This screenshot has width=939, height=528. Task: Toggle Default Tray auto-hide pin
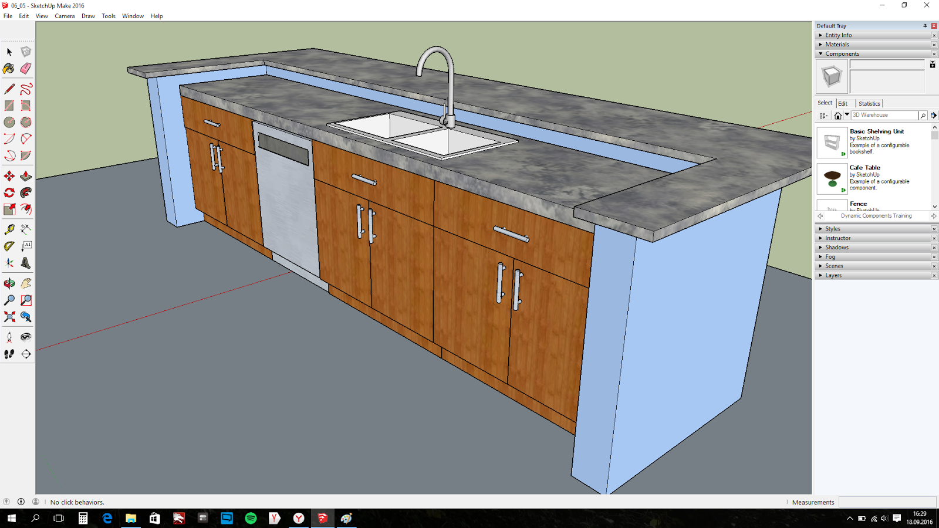(x=925, y=26)
